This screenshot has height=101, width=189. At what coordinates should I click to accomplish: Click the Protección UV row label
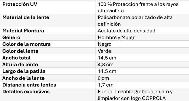point(20,5)
